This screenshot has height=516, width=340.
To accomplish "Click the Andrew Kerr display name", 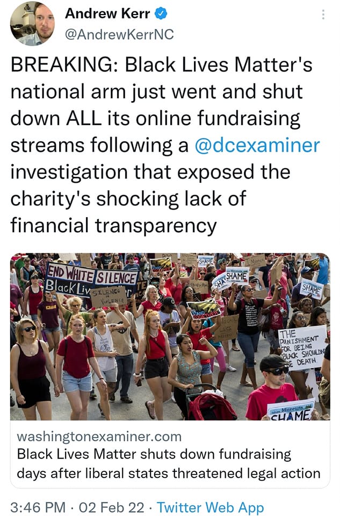I will [108, 14].
